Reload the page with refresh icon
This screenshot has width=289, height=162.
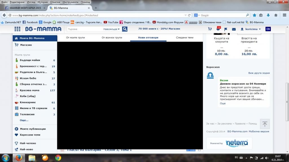pos(189,15)
